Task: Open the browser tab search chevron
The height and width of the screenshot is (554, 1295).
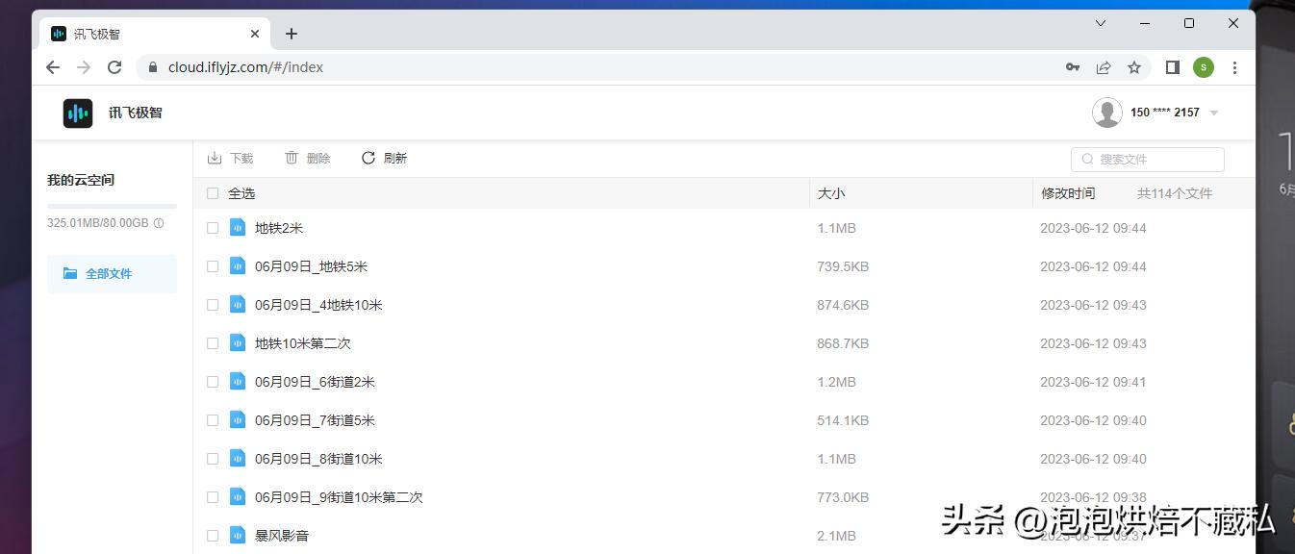Action: coord(1100,22)
